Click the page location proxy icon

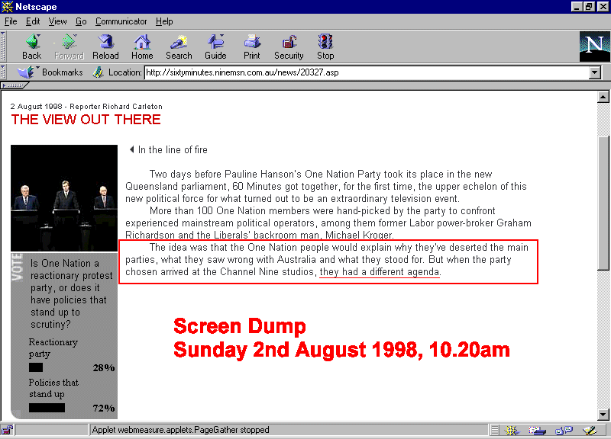(99, 72)
